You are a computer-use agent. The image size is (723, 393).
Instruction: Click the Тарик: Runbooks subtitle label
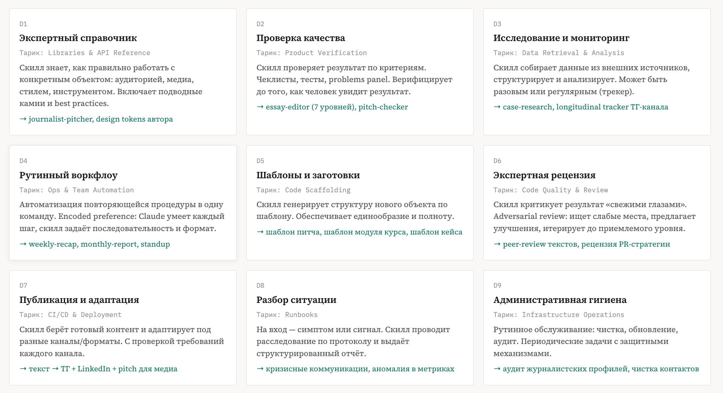point(287,315)
